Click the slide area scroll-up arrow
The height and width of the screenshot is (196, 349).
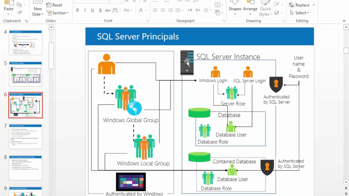346,27
